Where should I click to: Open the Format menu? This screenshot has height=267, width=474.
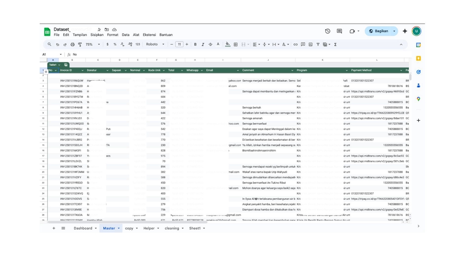click(113, 35)
